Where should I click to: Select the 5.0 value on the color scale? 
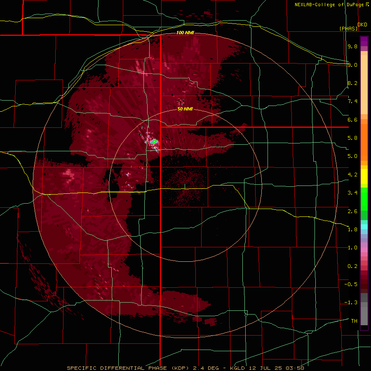point(352,156)
